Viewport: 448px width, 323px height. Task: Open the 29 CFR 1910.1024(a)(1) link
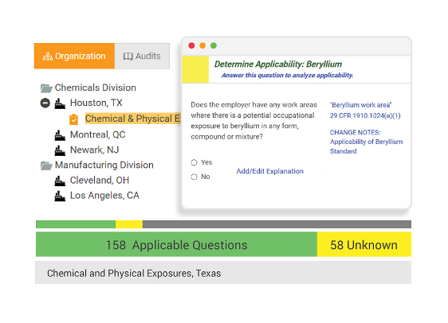pyautogui.click(x=365, y=115)
